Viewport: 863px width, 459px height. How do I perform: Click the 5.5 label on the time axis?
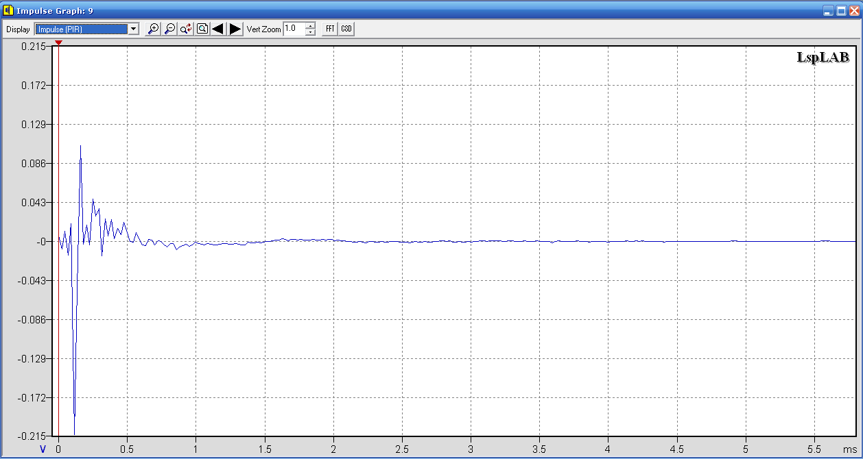tap(814, 449)
